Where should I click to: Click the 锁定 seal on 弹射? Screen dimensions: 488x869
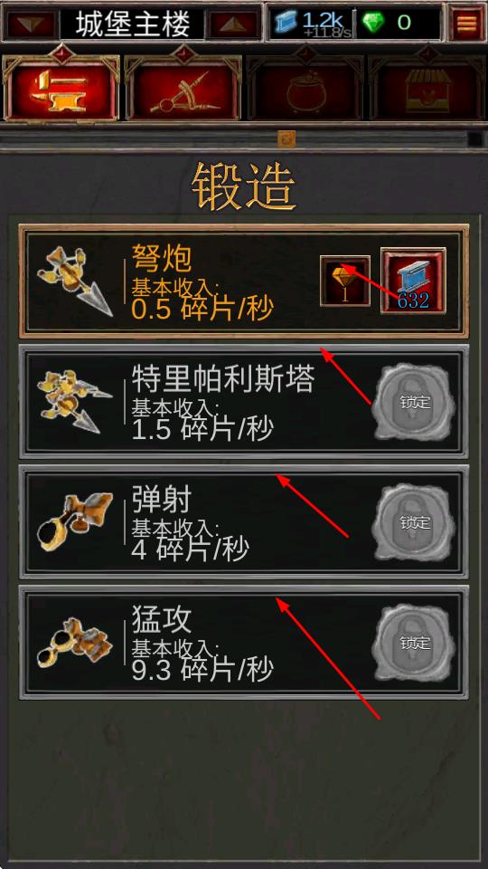pos(414,522)
